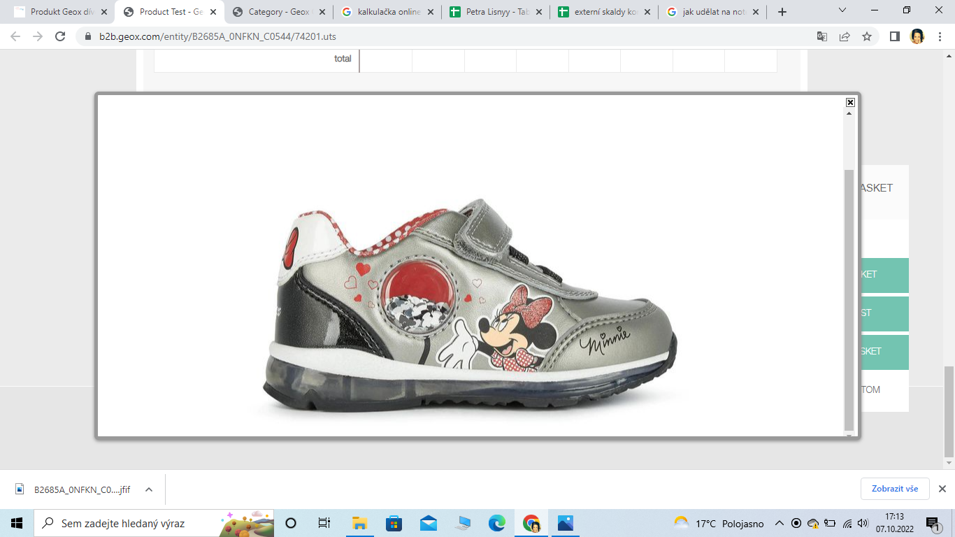Viewport: 955px width, 537px height.
Task: Click the page's main vertical scrollbar thumb
Action: pyautogui.click(x=949, y=410)
